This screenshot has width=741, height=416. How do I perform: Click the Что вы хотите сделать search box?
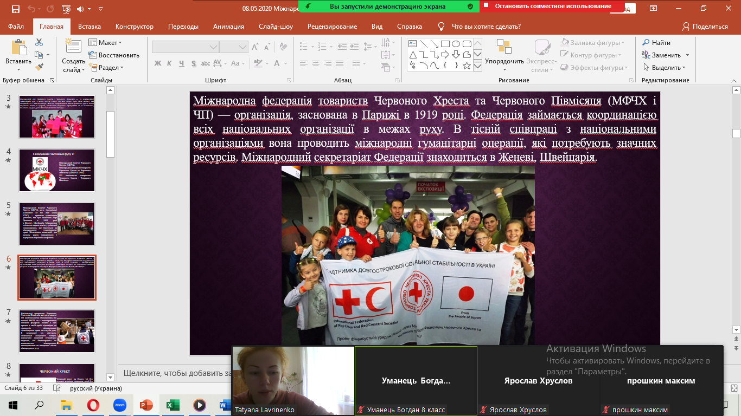[487, 27]
